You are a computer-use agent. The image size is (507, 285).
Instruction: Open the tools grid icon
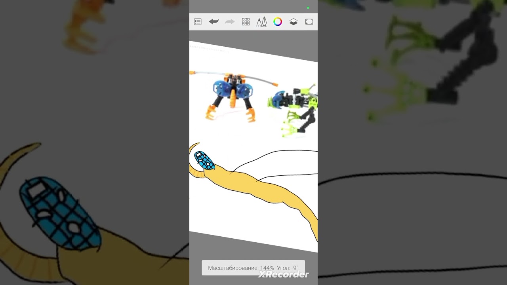pos(246,22)
